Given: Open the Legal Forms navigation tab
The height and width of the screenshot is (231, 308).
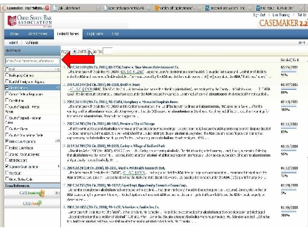Looking at the screenshot, I should [x=95, y=34].
